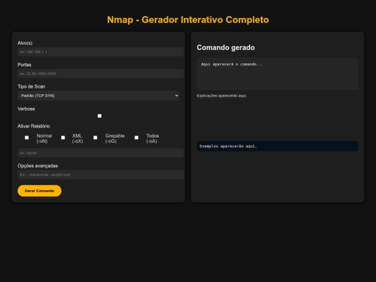Click the generated command output box
The width and height of the screenshot is (376, 282).
[x=277, y=74]
